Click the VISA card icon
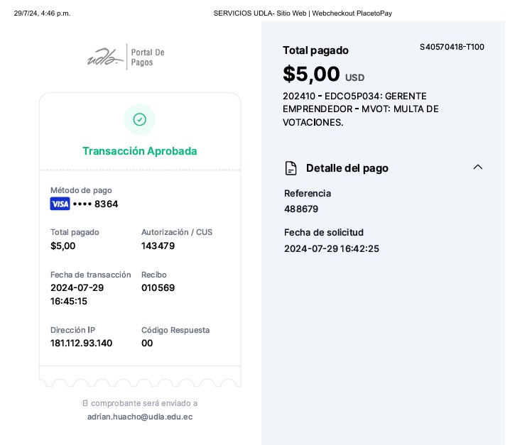The image size is (510, 445). (60, 204)
